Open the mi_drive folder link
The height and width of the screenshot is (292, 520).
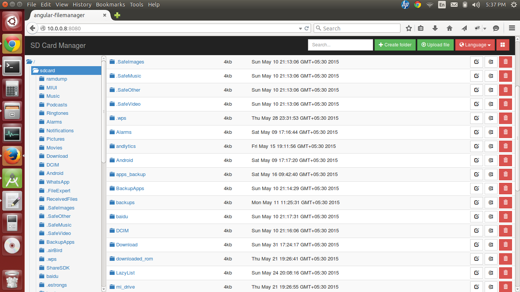126,287
